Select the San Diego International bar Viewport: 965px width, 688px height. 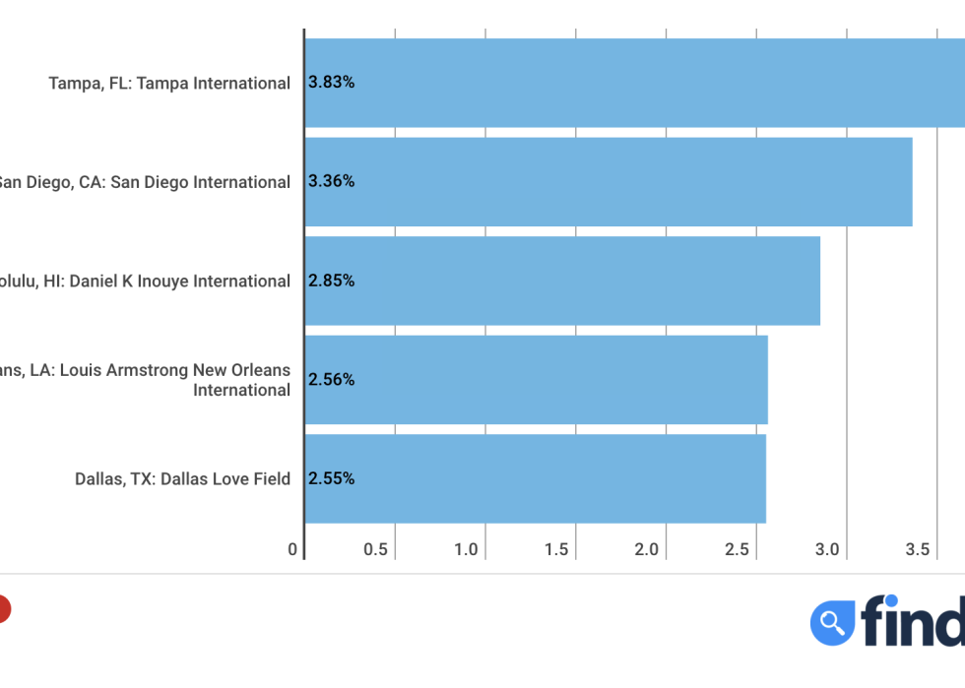tap(609, 182)
